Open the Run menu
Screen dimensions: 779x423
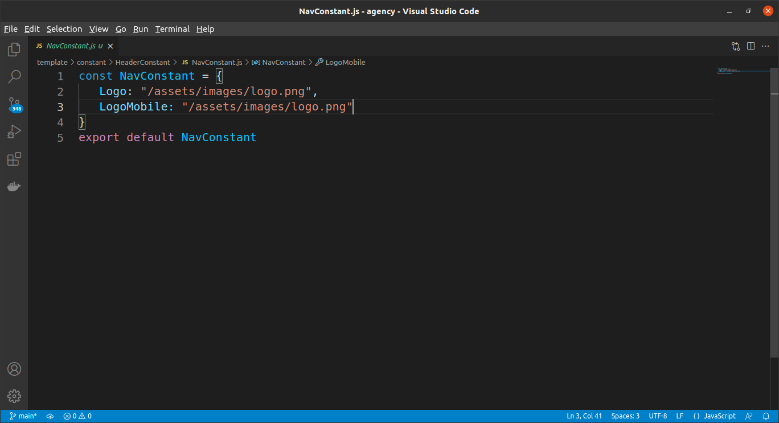[x=141, y=29]
